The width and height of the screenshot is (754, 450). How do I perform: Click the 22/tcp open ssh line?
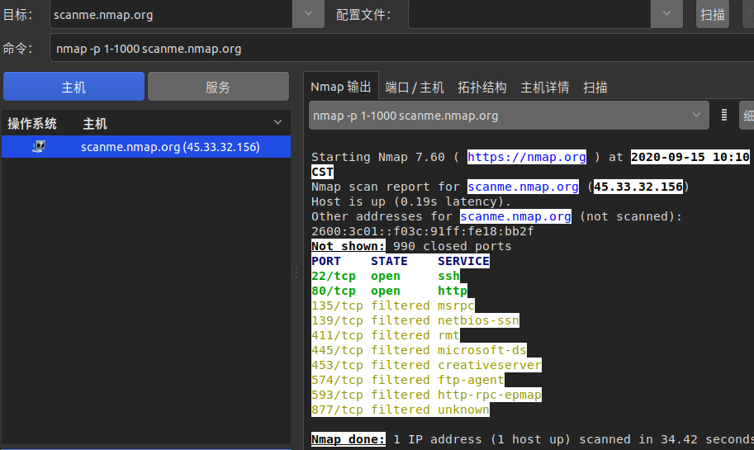[x=386, y=276]
